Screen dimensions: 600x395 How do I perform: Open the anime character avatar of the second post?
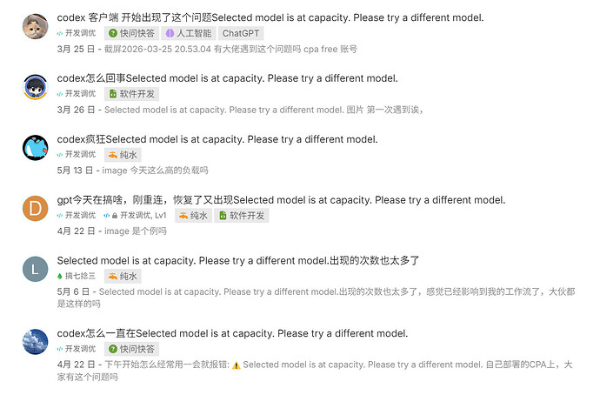(x=35, y=87)
